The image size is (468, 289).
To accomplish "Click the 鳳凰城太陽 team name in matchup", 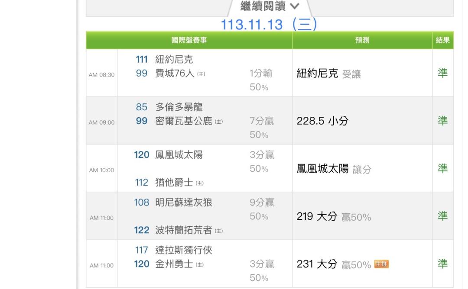I will coord(179,154).
